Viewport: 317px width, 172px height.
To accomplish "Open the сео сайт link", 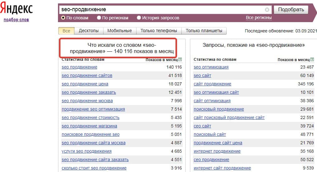I will tap(202, 126).
